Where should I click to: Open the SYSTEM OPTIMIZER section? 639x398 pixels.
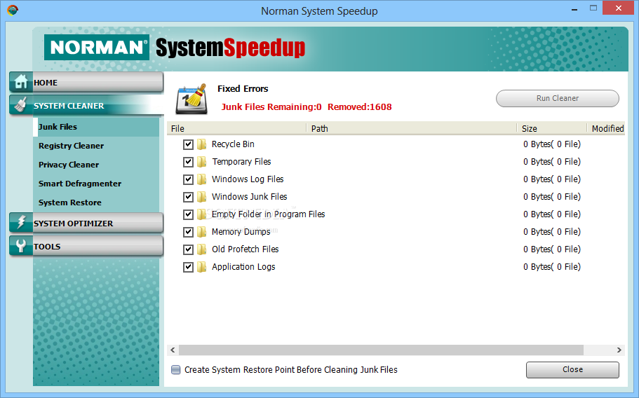[86, 223]
